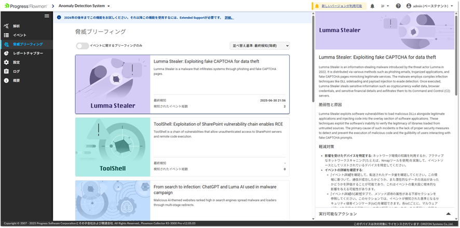The width and height of the screenshot is (460, 228).
Task: Click the notifications bell icon
Action: [x=372, y=6]
